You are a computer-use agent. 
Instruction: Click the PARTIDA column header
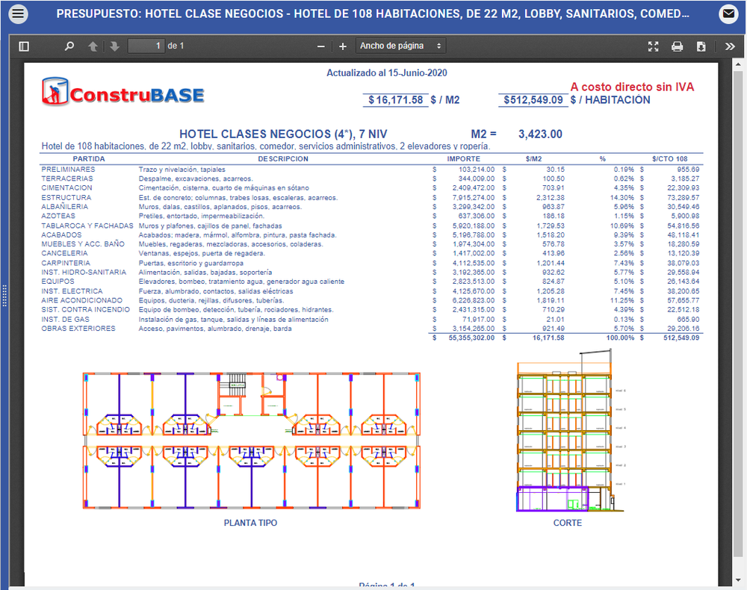pyautogui.click(x=89, y=159)
